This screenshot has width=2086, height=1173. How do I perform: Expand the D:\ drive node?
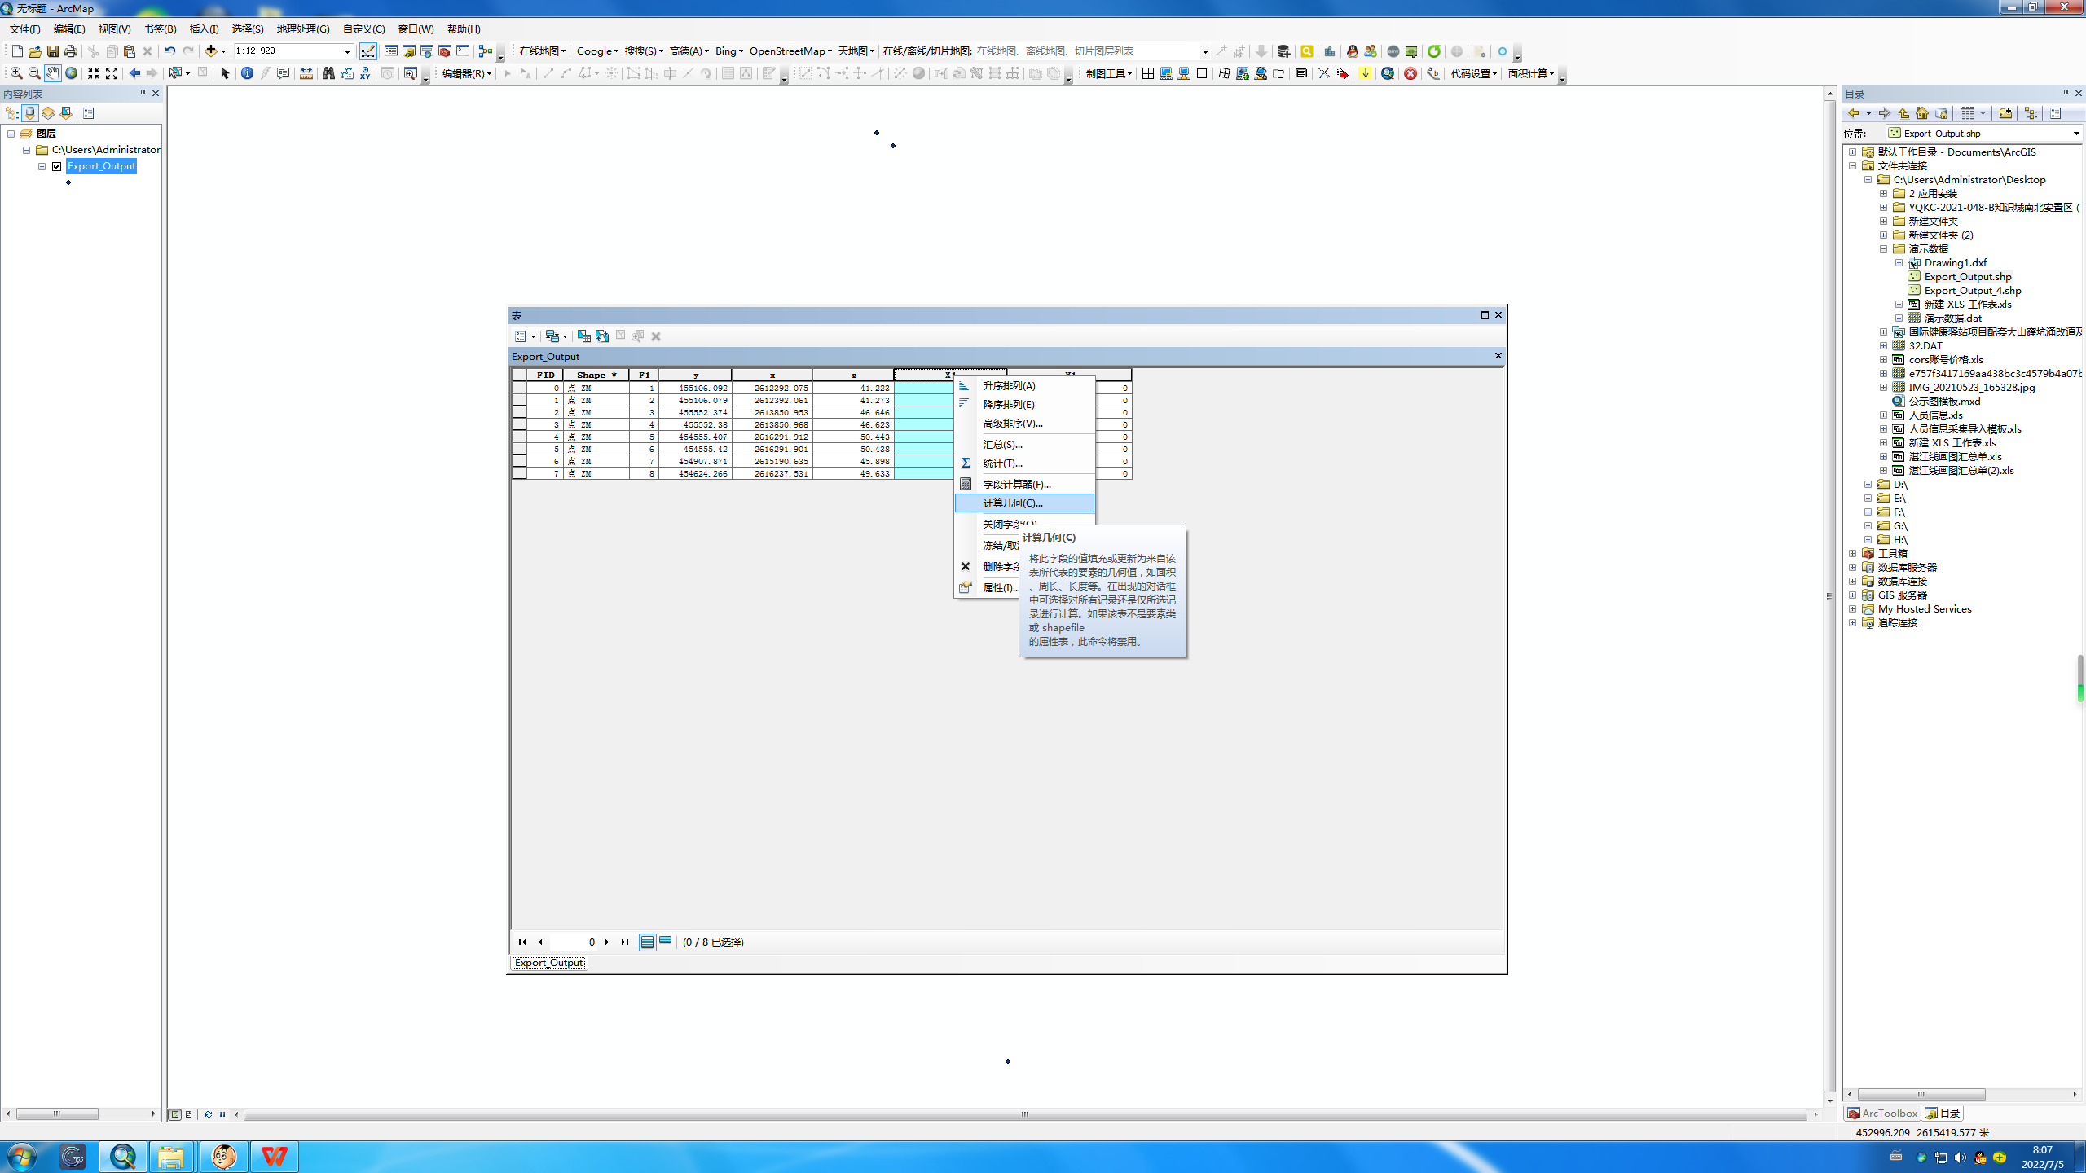tap(1868, 485)
